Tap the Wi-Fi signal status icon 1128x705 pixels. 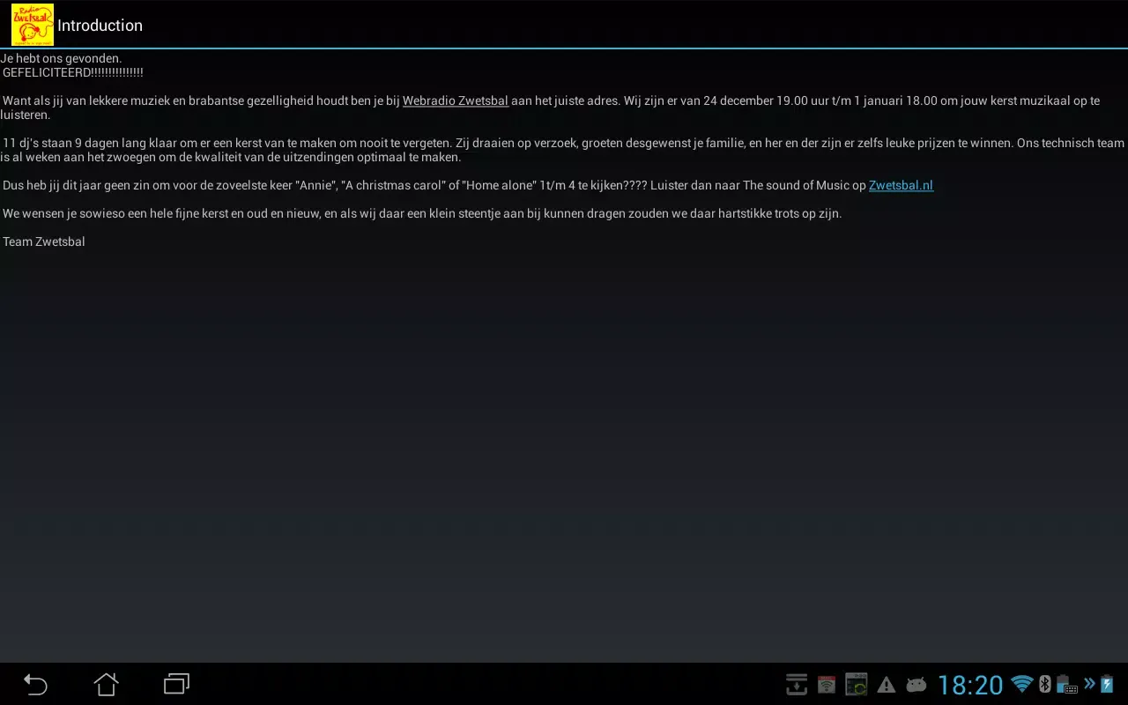click(1022, 684)
